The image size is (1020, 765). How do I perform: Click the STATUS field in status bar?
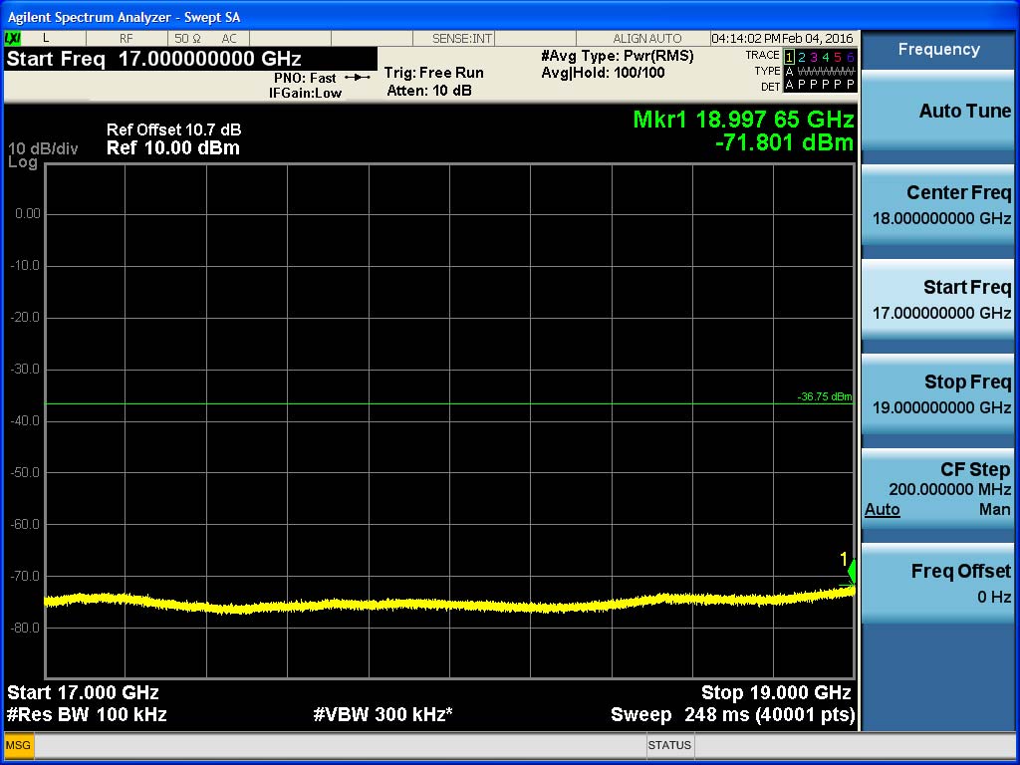(669, 745)
